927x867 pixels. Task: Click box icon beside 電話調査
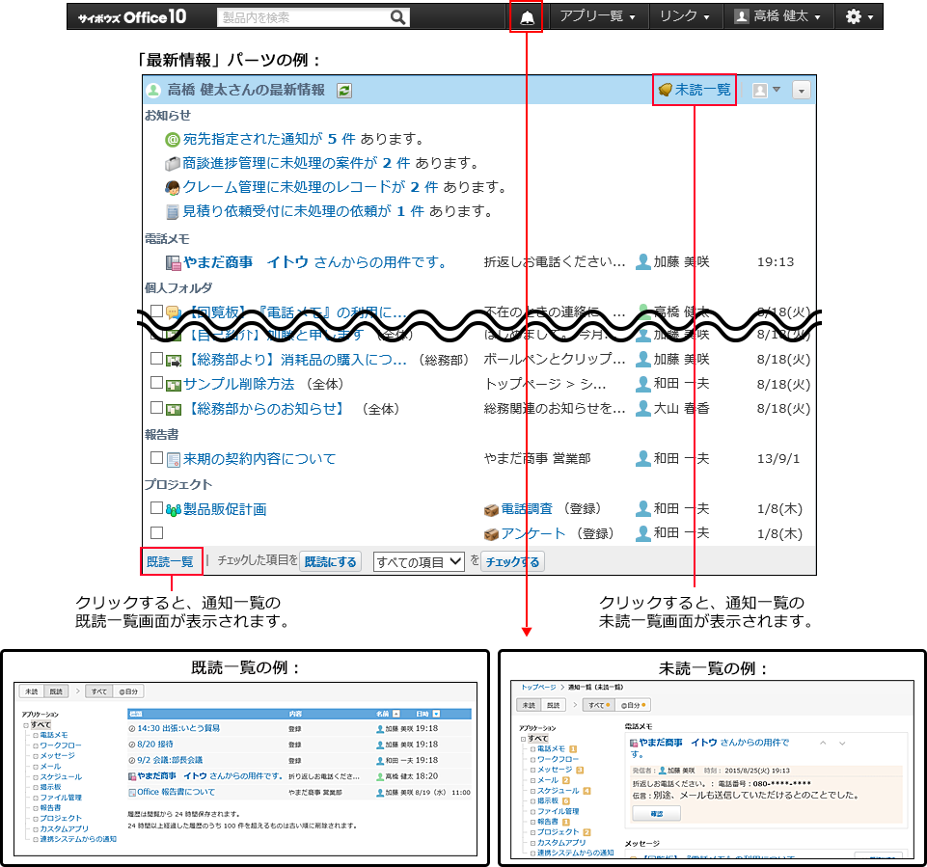[491, 510]
